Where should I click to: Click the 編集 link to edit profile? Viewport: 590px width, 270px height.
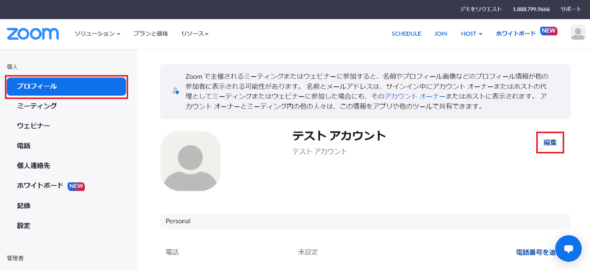coord(550,143)
